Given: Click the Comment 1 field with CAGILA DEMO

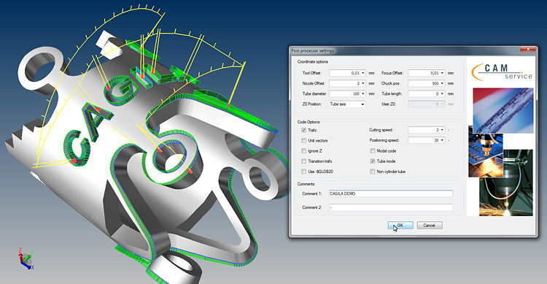Looking at the screenshot, I should 391,193.
